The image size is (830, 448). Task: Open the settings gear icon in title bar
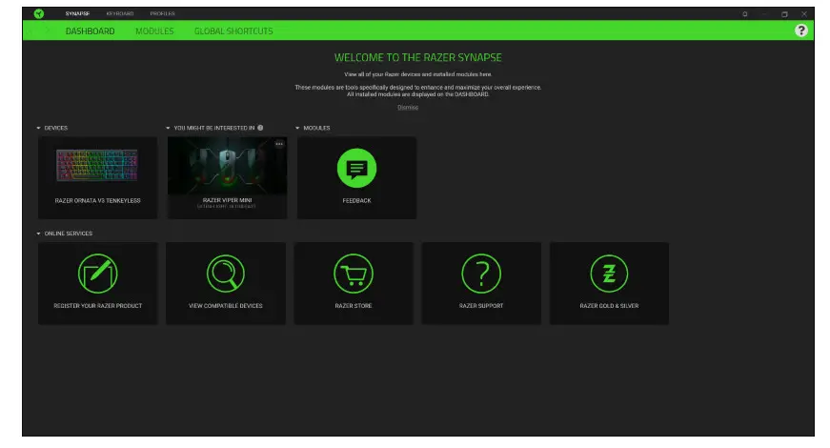tap(745, 14)
